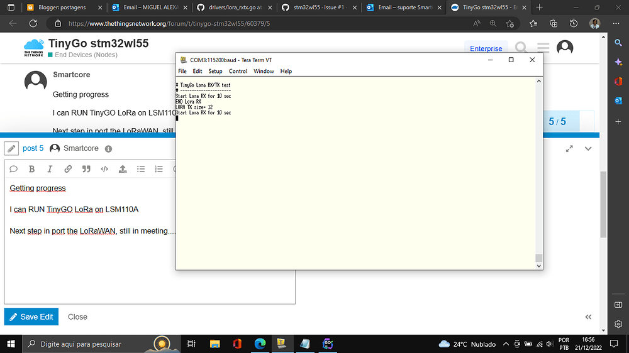
Task: Click the upload icon in the editor toolbar
Action: tap(123, 169)
